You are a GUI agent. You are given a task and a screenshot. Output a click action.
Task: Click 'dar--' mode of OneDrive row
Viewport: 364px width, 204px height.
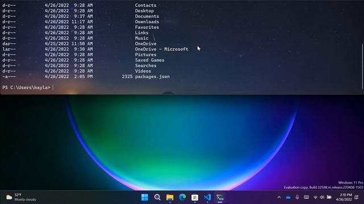pos(9,44)
